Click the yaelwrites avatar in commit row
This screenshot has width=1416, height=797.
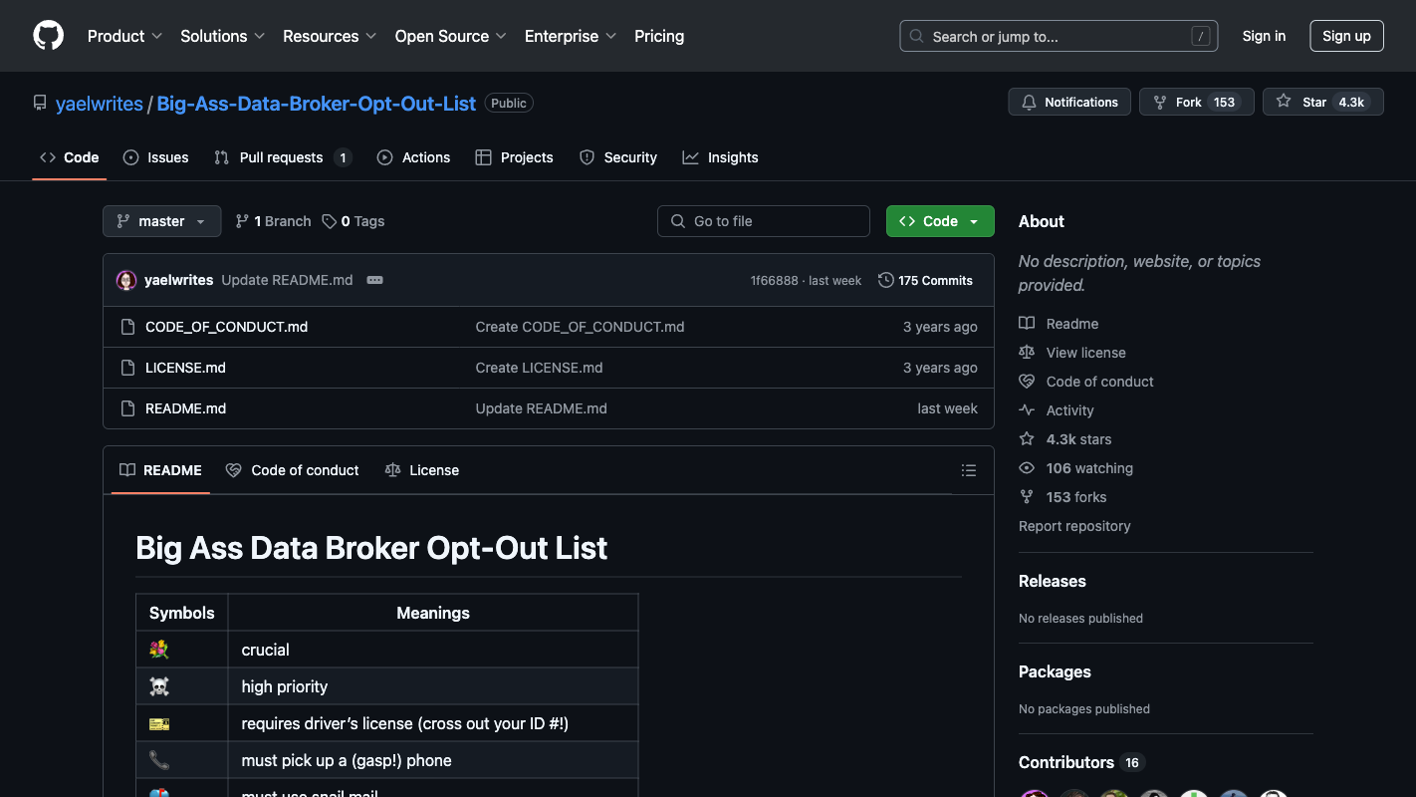(126, 280)
